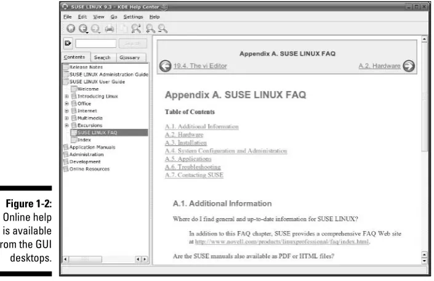Select the Multimedia tree entry
Viewport: 434px width, 281px height.
click(x=90, y=118)
